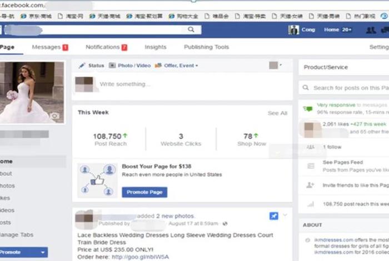This screenshot has height=261, width=389.
Task: Open Manage Tabs in sidebar
Action: pyautogui.click(x=17, y=234)
